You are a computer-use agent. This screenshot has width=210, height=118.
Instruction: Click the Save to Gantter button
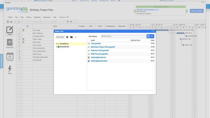point(197,11)
